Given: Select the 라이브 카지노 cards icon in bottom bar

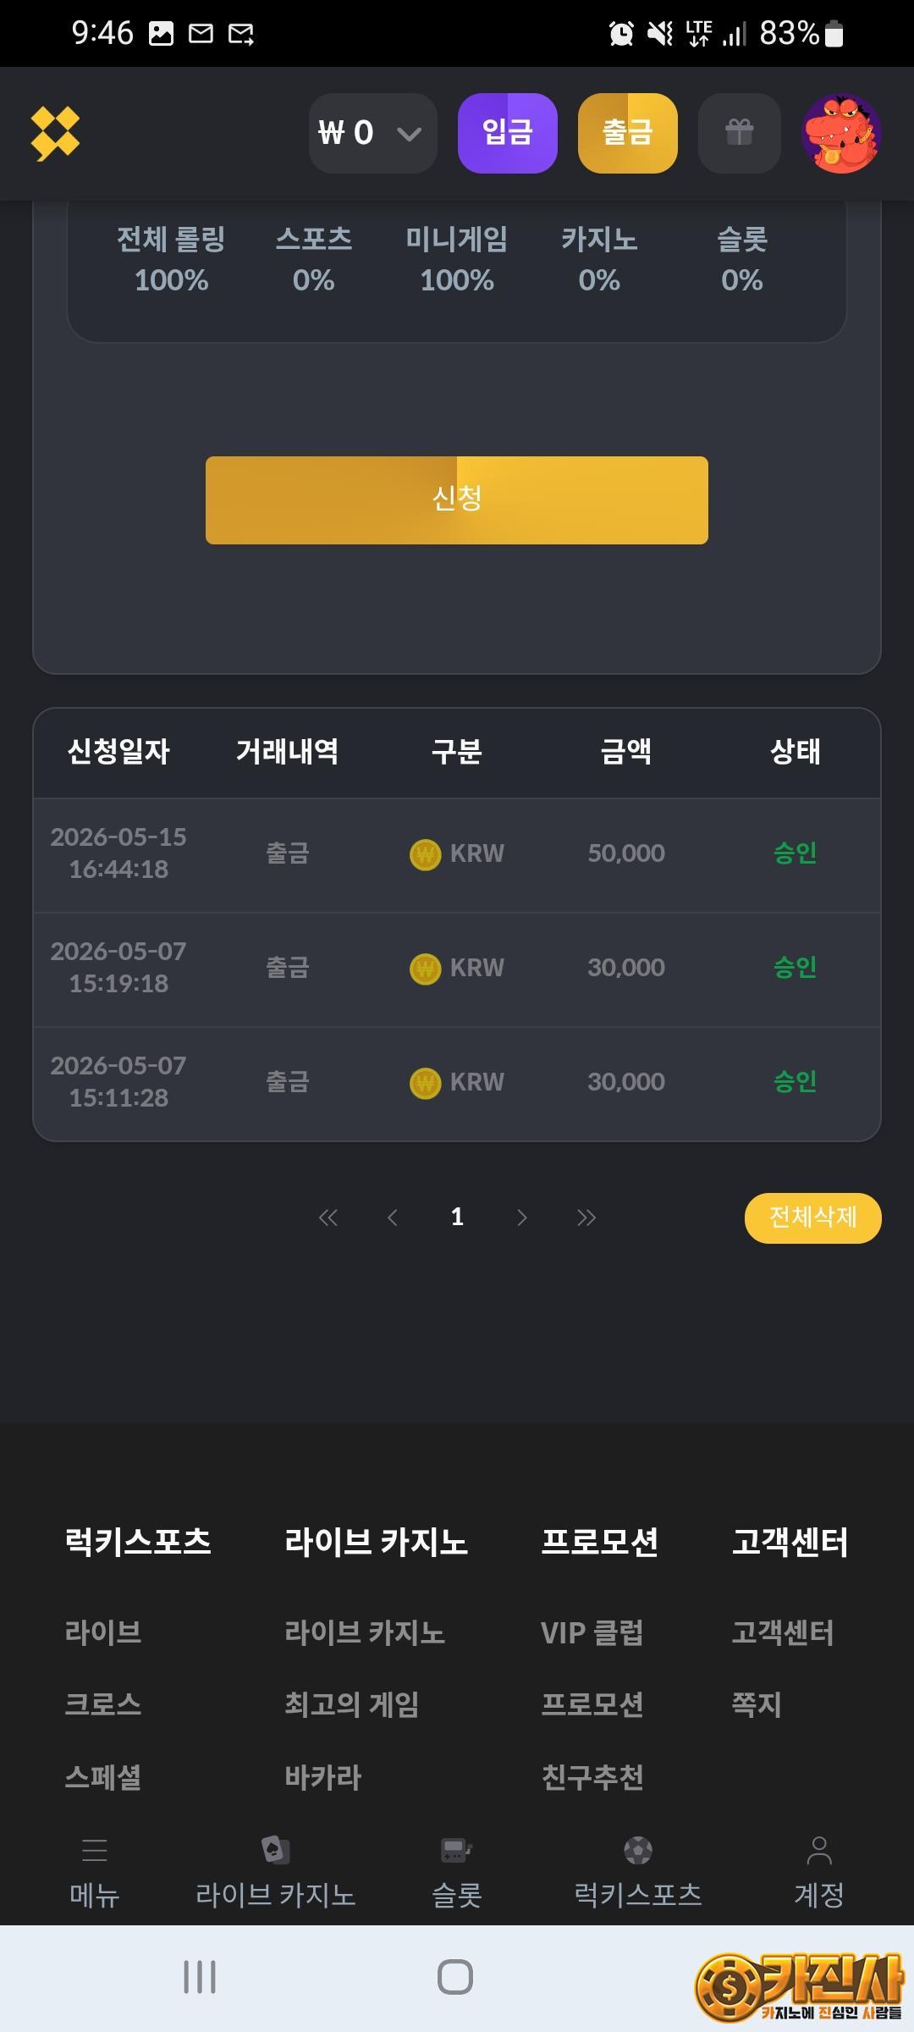Looking at the screenshot, I should click(275, 1849).
